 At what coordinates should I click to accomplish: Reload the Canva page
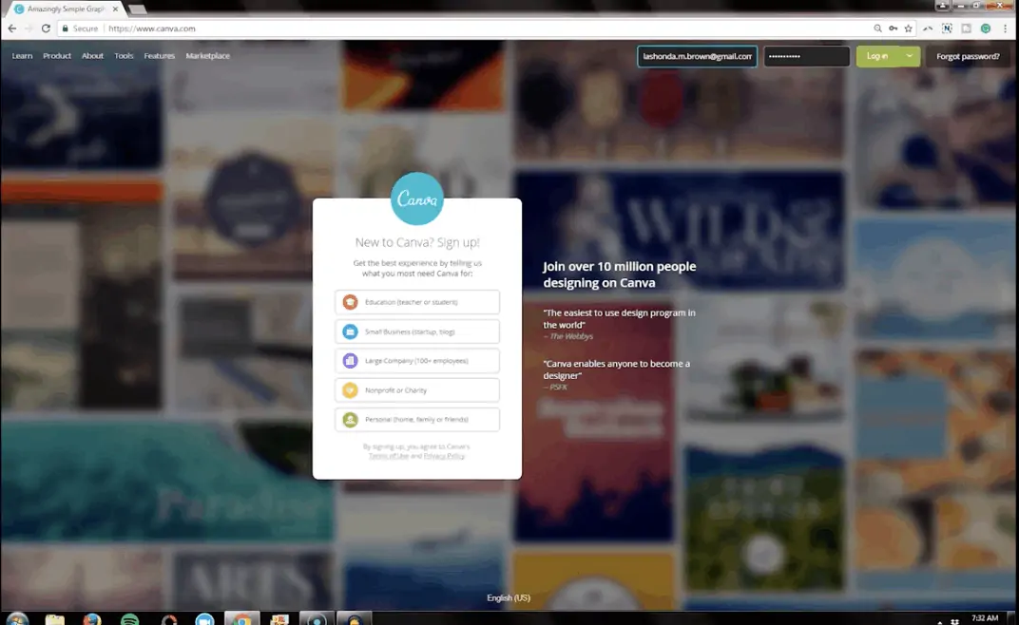(46, 28)
